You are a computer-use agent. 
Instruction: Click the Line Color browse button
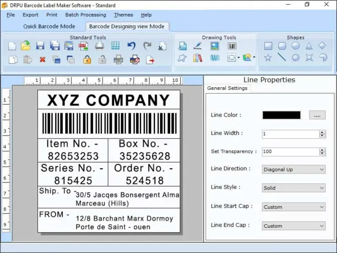(317, 115)
